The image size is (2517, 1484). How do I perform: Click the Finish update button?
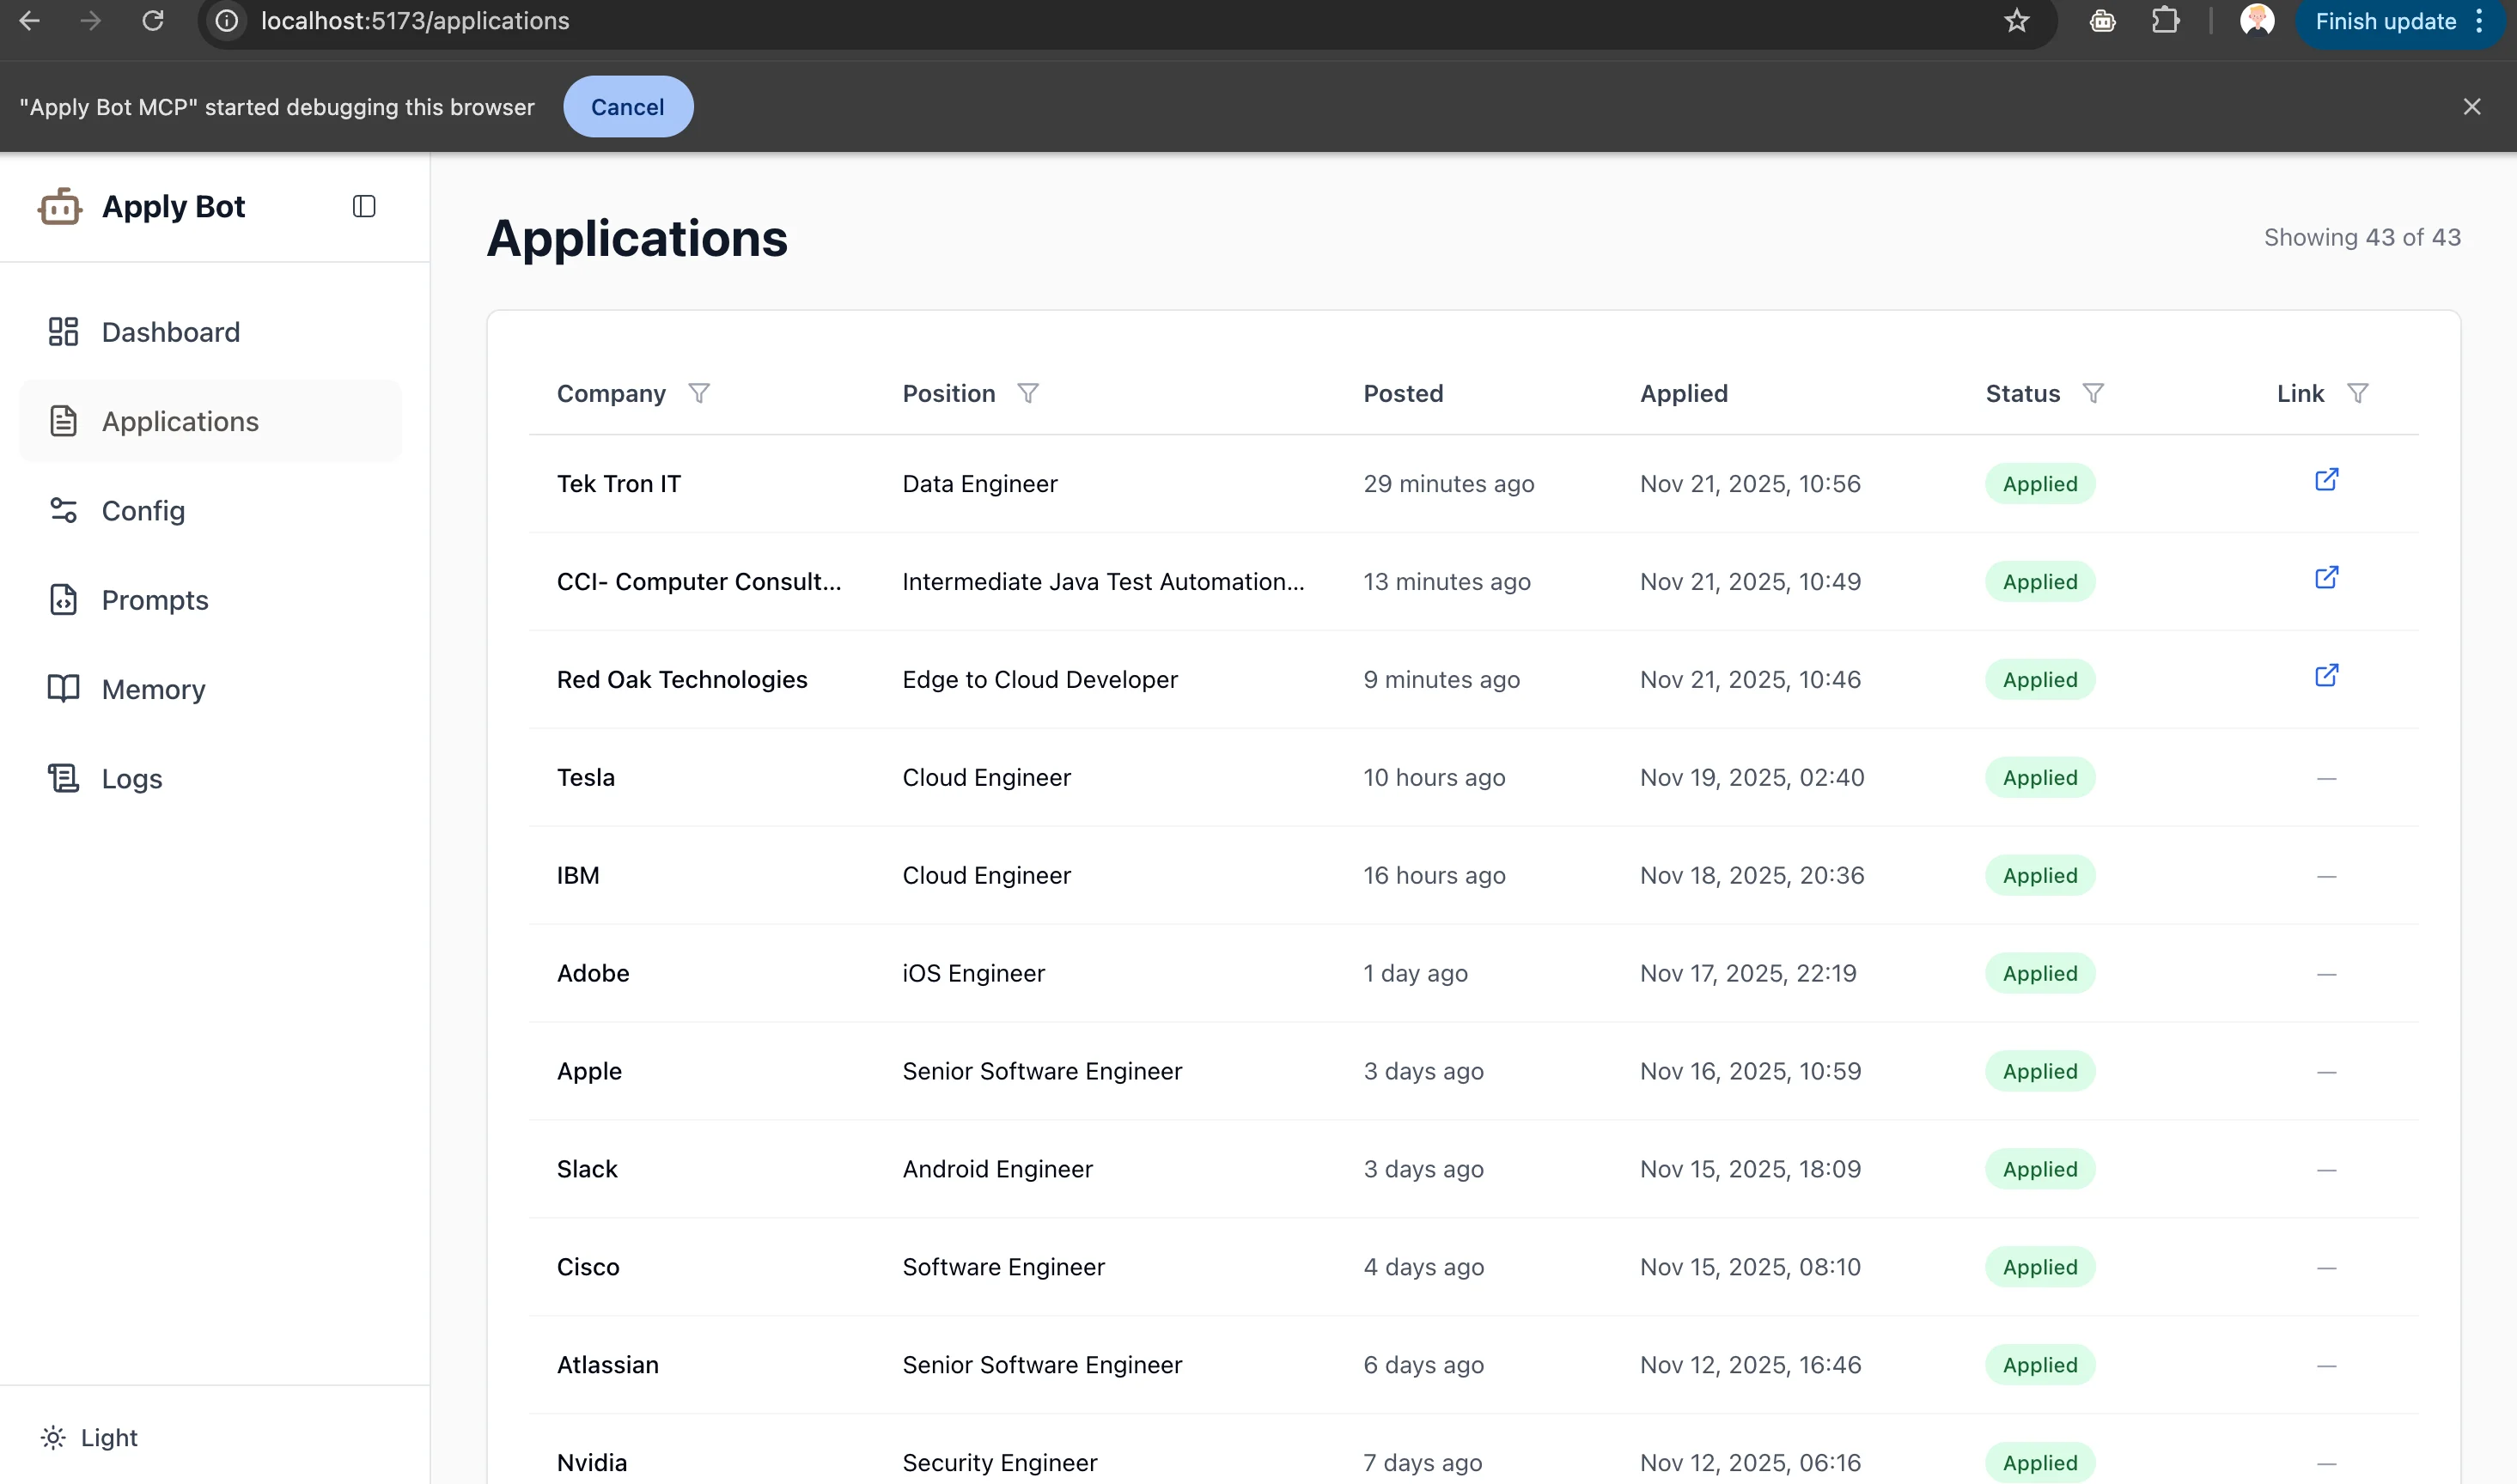coord(2384,21)
